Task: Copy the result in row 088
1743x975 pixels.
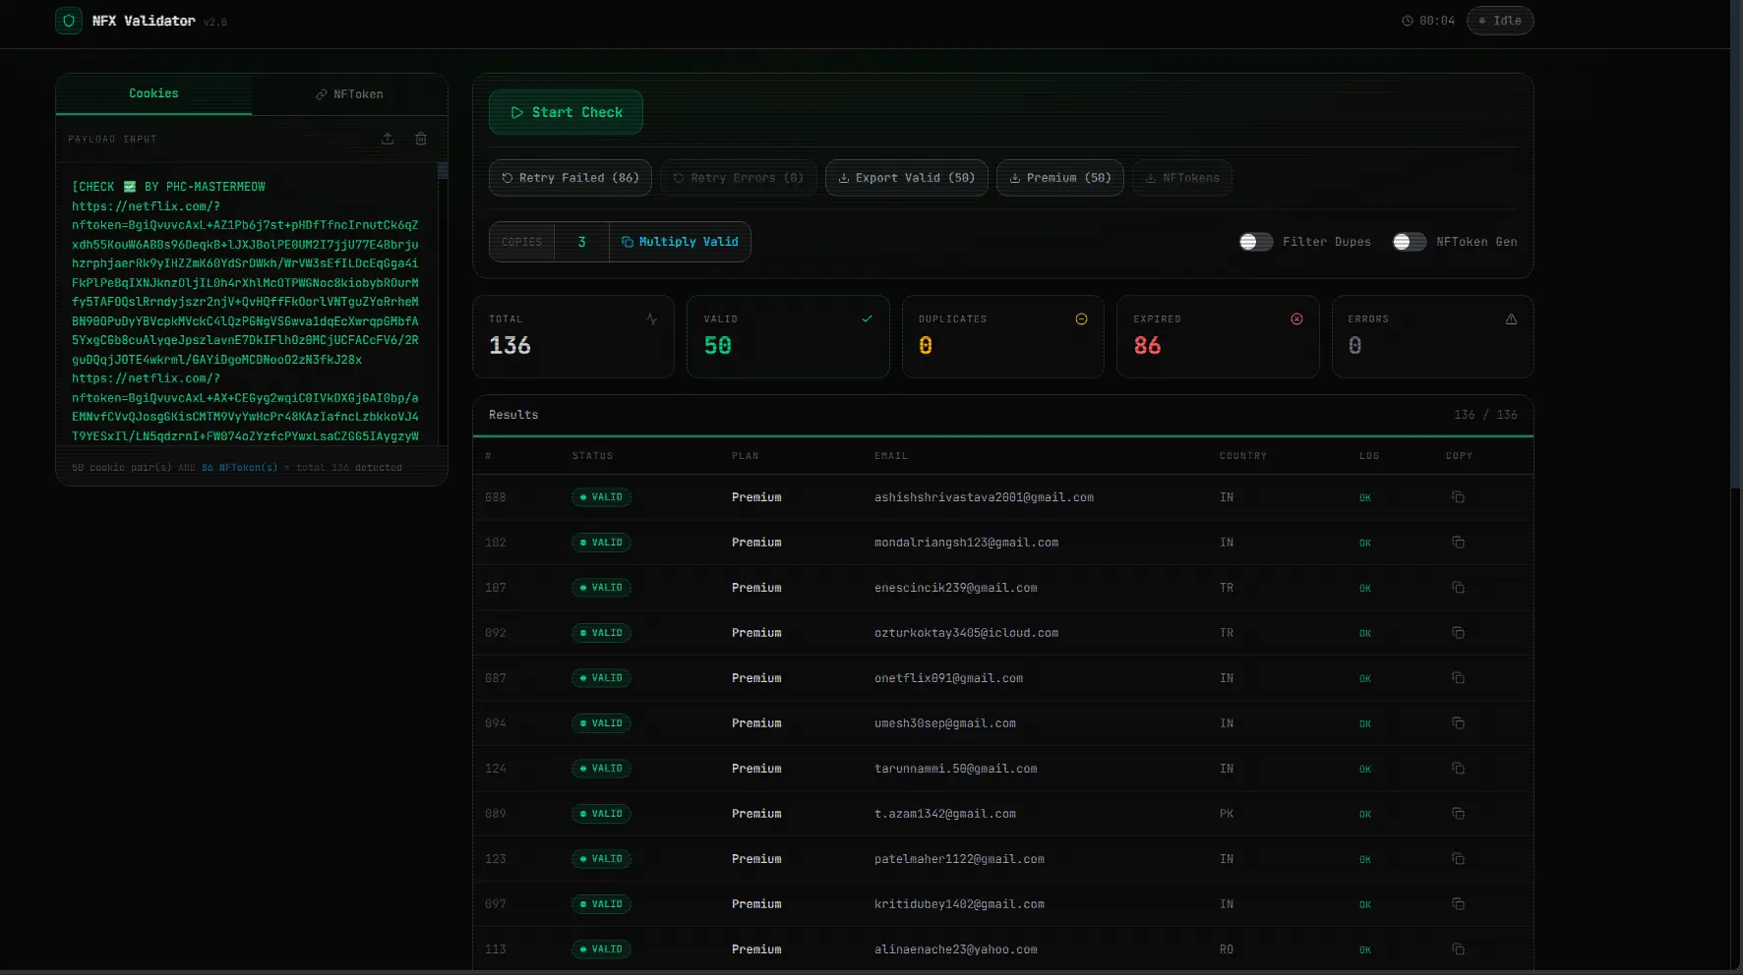Action: pyautogui.click(x=1458, y=497)
